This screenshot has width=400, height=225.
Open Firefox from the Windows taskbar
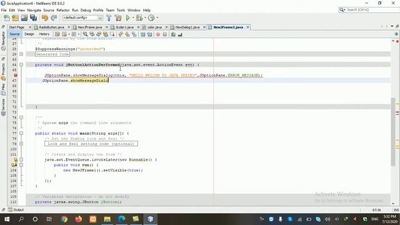click(x=79, y=219)
